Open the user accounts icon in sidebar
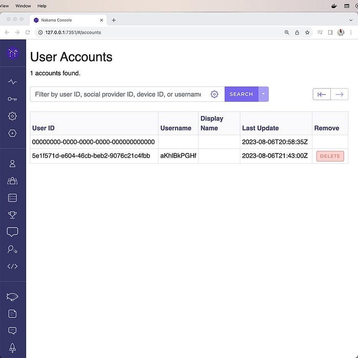 tap(12, 164)
